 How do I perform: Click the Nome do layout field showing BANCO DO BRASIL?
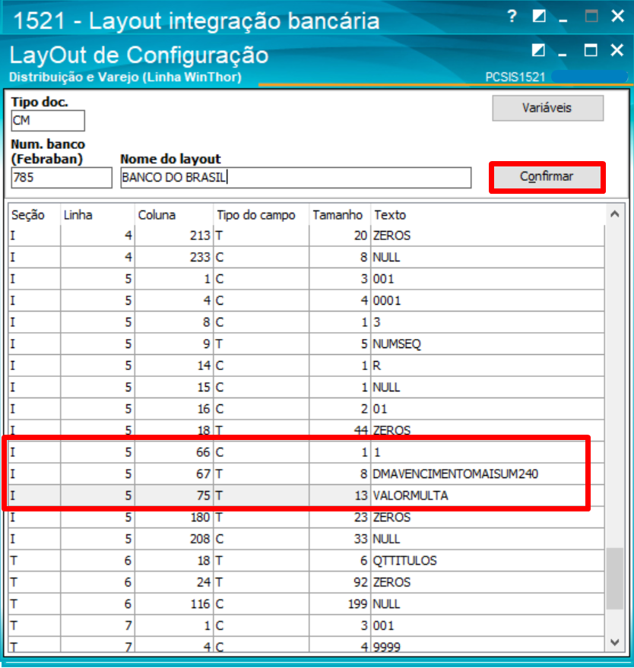pyautogui.click(x=295, y=177)
